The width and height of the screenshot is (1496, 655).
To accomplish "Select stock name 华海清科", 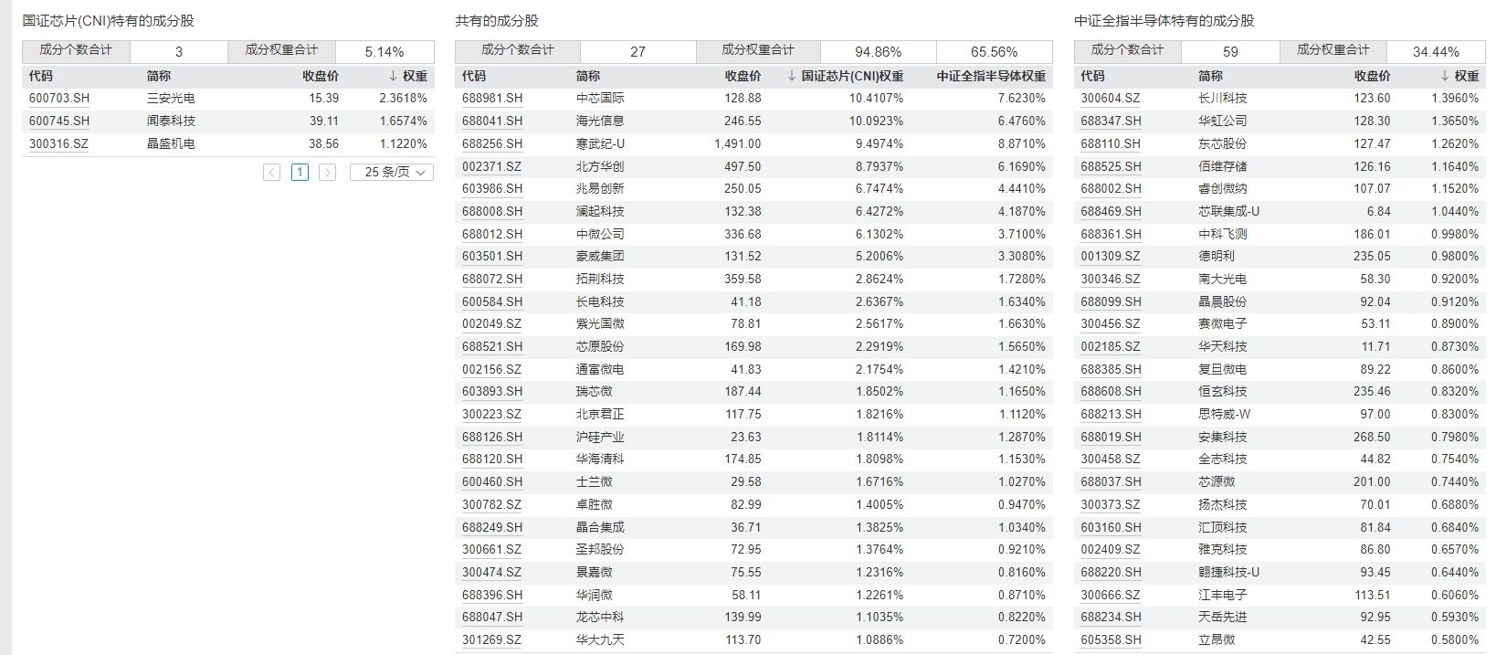I will tap(600, 459).
